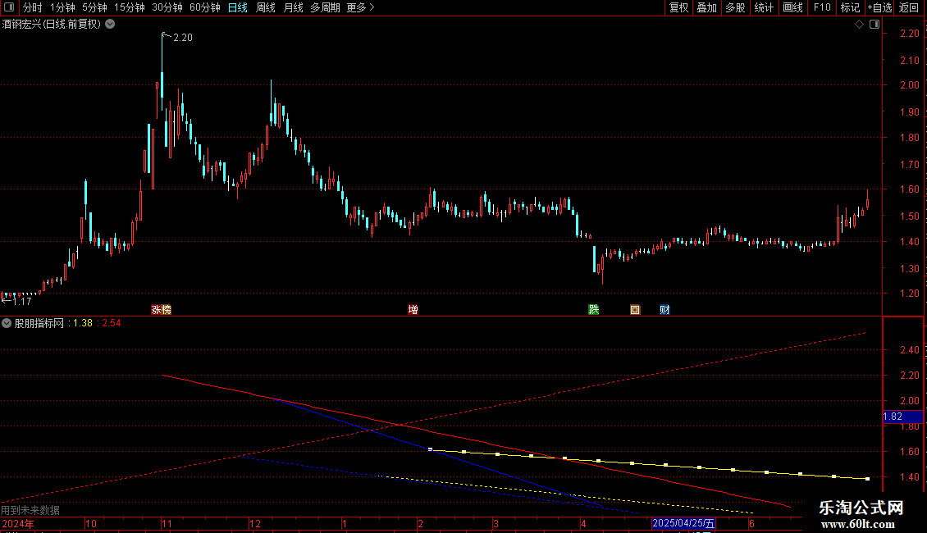Click the 增 event marker
The width and height of the screenshot is (927, 533).
413,310
